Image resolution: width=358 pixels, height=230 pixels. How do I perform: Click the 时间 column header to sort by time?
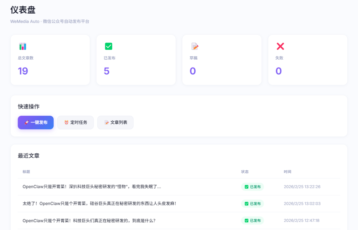(288, 172)
